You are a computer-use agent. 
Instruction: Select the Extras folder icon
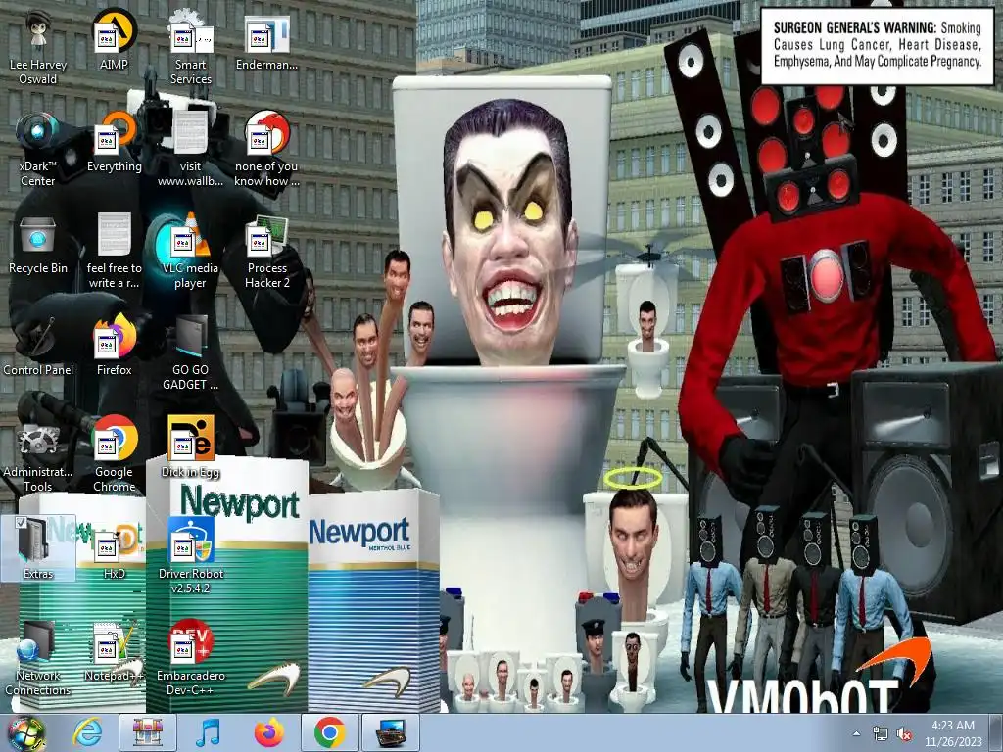tap(38, 548)
